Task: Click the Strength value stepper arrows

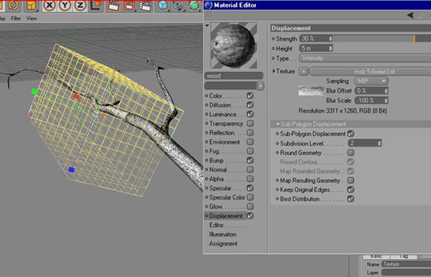Action: point(330,39)
